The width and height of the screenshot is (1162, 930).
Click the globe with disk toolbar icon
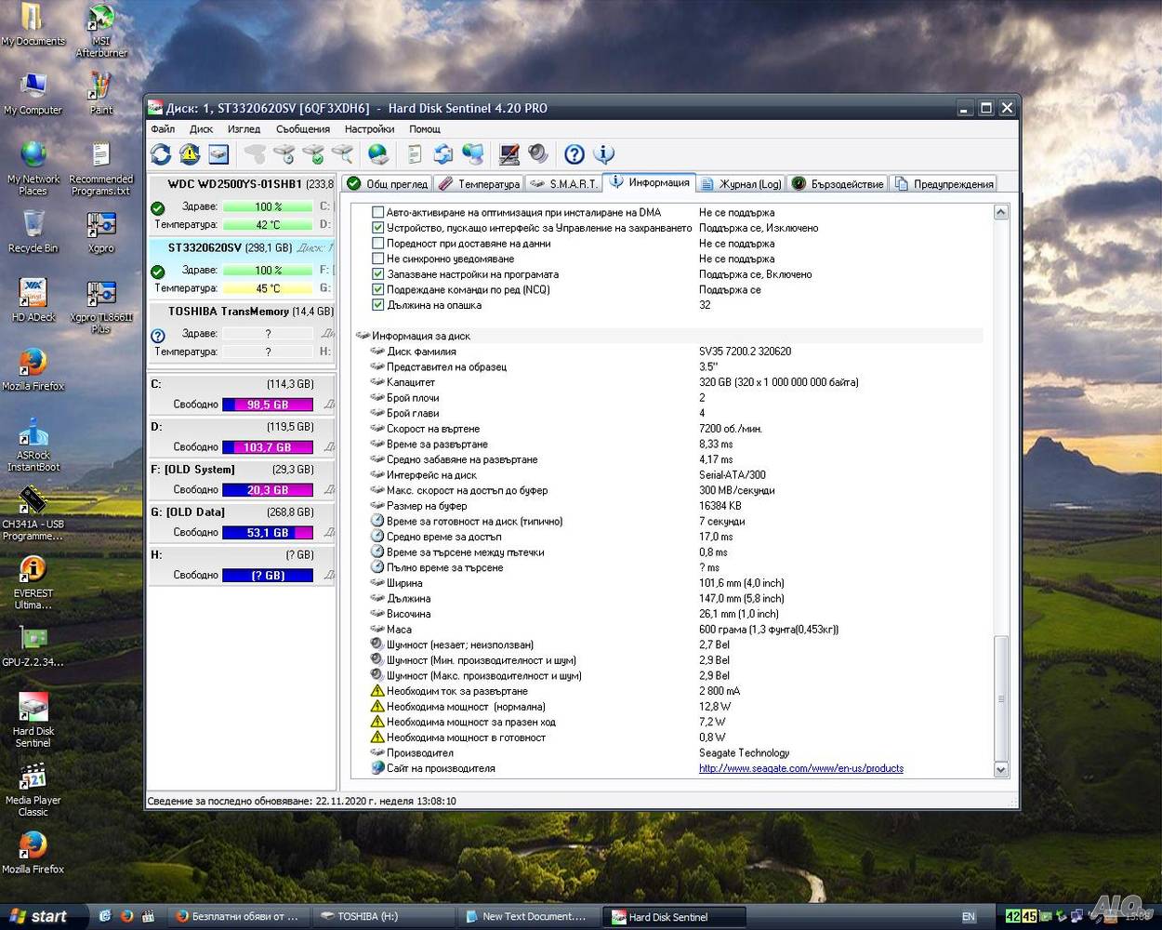point(378,154)
